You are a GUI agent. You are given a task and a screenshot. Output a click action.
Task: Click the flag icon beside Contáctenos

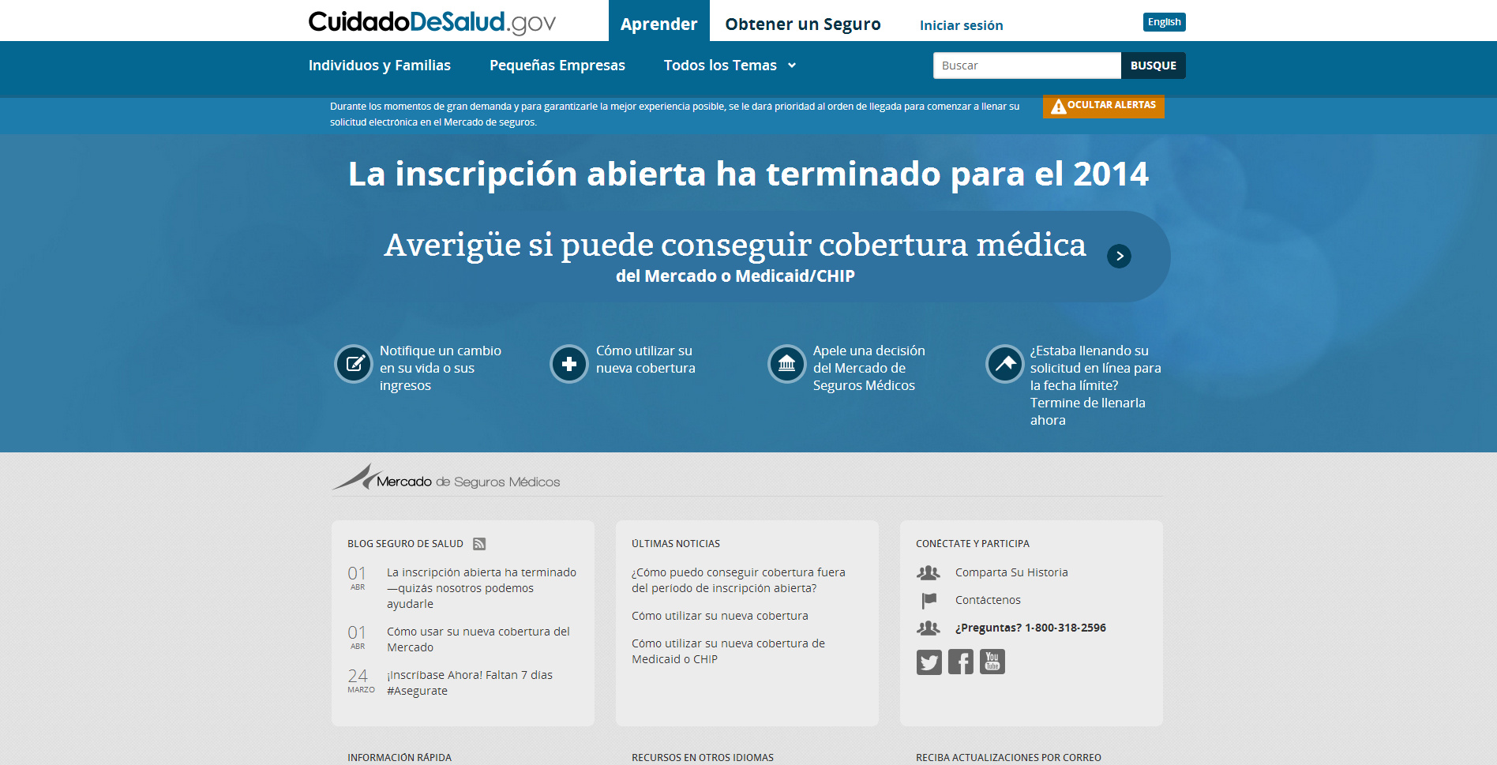pos(929,601)
